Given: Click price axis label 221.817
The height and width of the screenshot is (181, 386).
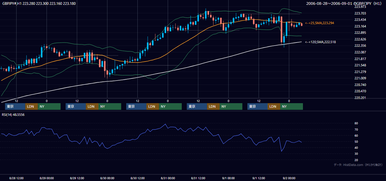Looking at the screenshot, I should point(360,59).
